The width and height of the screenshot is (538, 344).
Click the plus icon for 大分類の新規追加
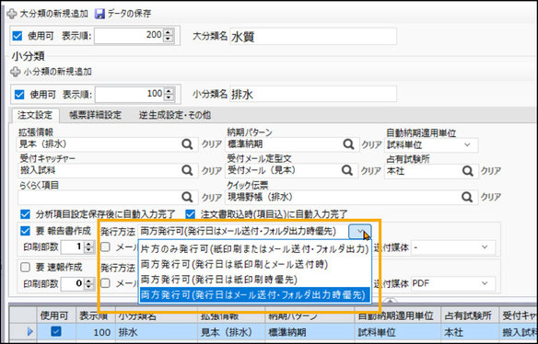click(12, 14)
